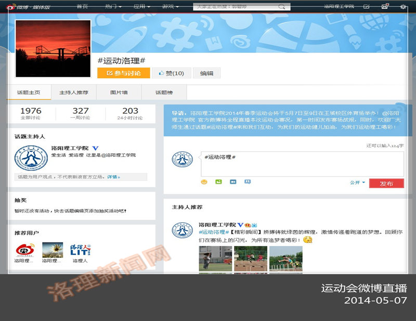Click the orange 参与讨论 button

click(123, 73)
